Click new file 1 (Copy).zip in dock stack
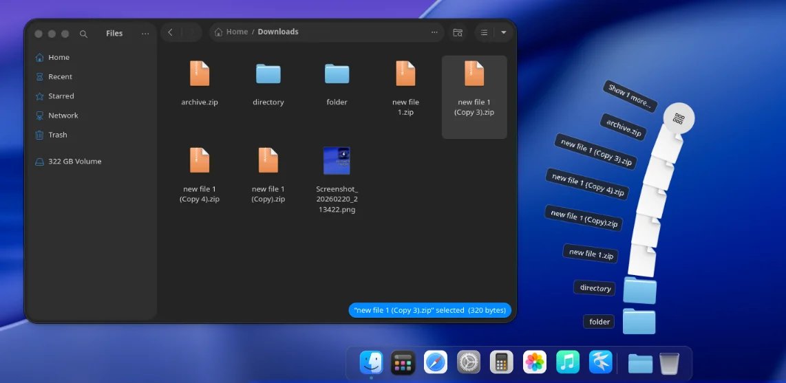The width and height of the screenshot is (786, 383). point(584,218)
